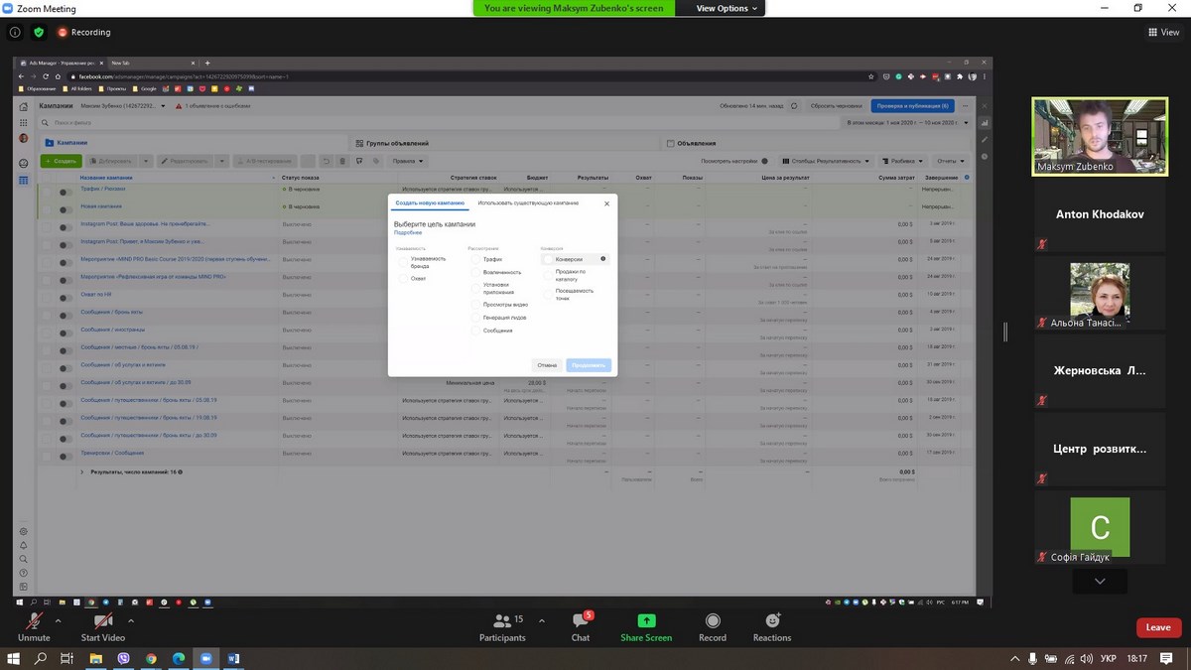1191x670 pixels.
Task: Open video options arrow beside Start Video
Action: (x=131, y=620)
